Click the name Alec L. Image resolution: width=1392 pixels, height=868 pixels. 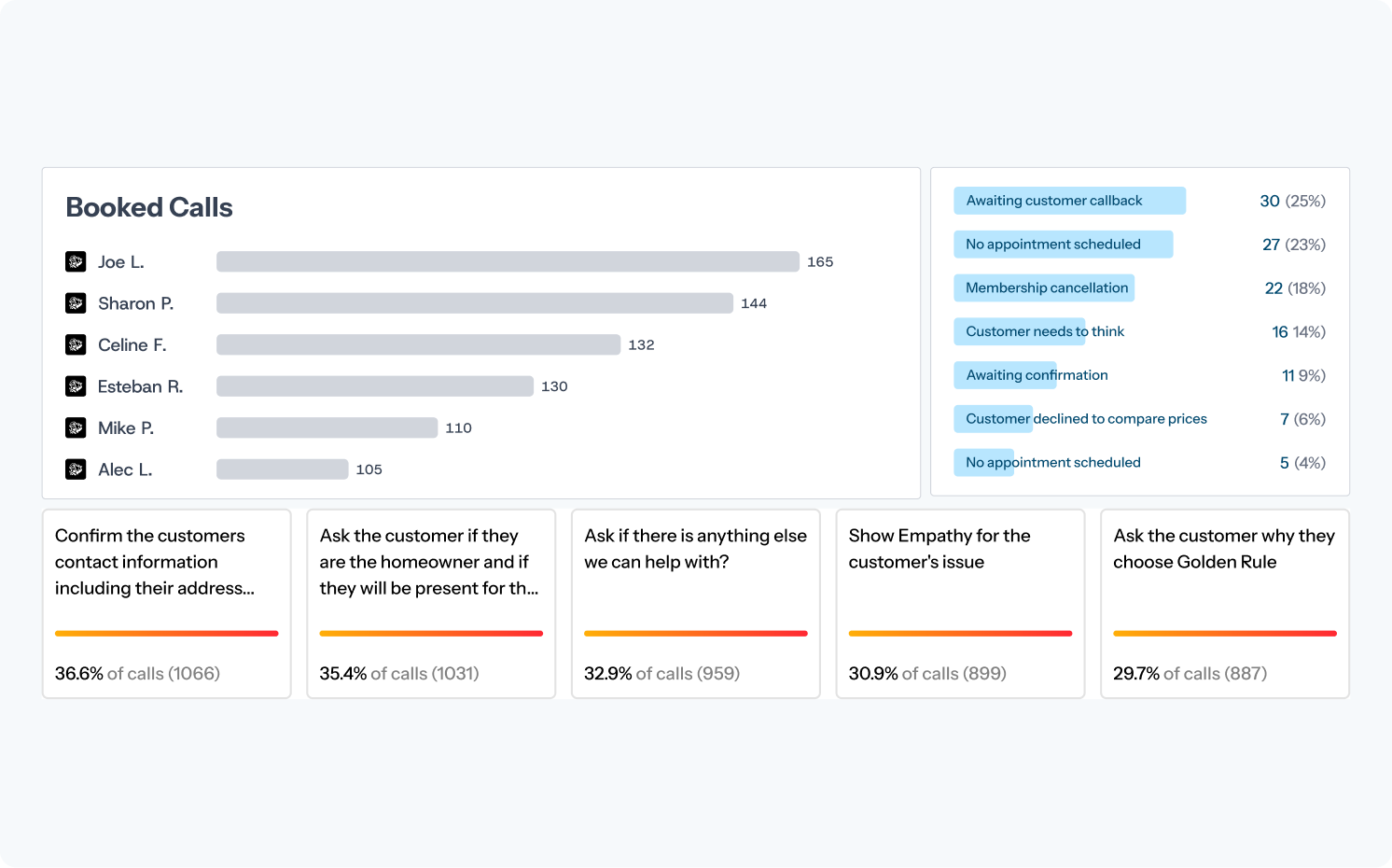(125, 469)
